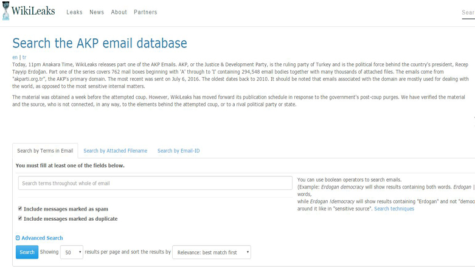Open the Relevance sort order dropdown
475x267 pixels.
coord(212,252)
